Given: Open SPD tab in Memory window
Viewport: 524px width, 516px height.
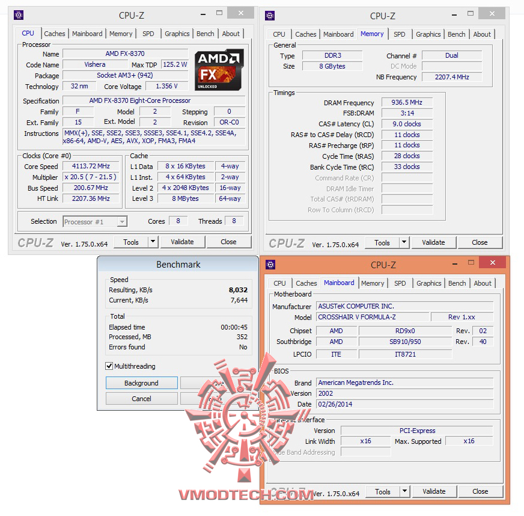Looking at the screenshot, I should click(400, 34).
